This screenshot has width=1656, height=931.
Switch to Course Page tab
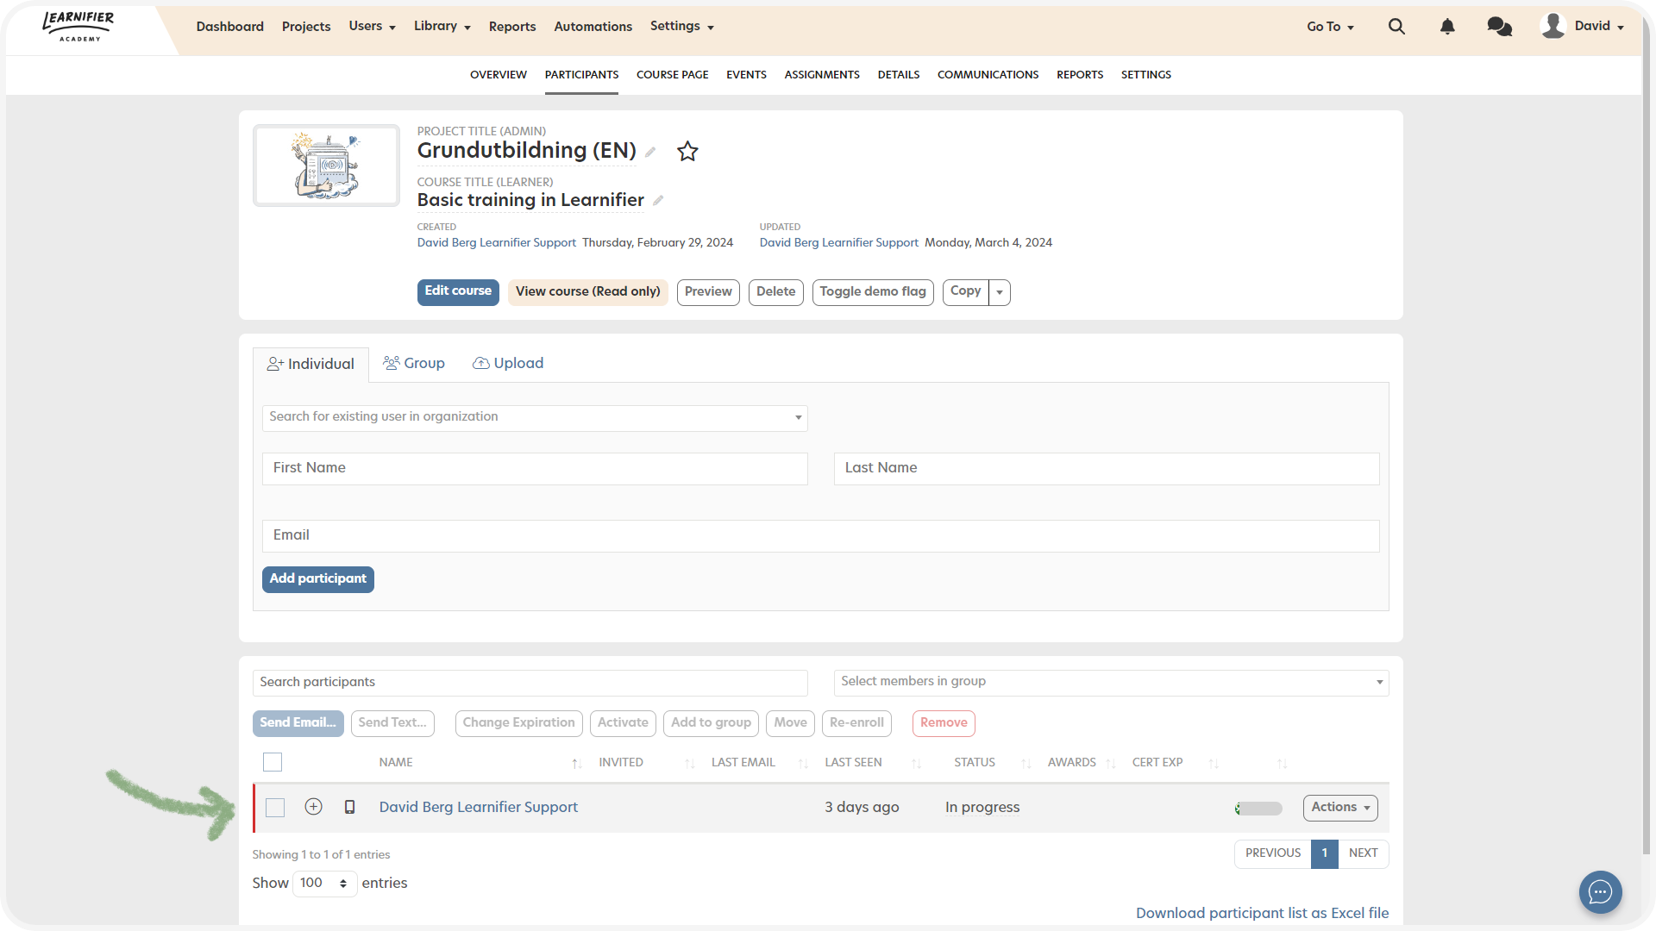(x=673, y=75)
